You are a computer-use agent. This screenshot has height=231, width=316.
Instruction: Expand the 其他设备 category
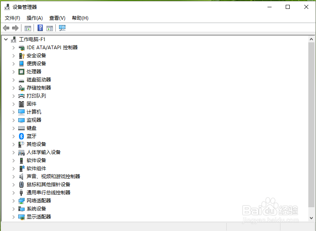(x=13, y=144)
